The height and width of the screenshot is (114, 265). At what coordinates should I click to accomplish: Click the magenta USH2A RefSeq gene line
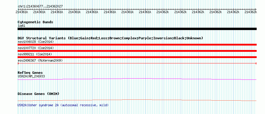pos(137,79)
